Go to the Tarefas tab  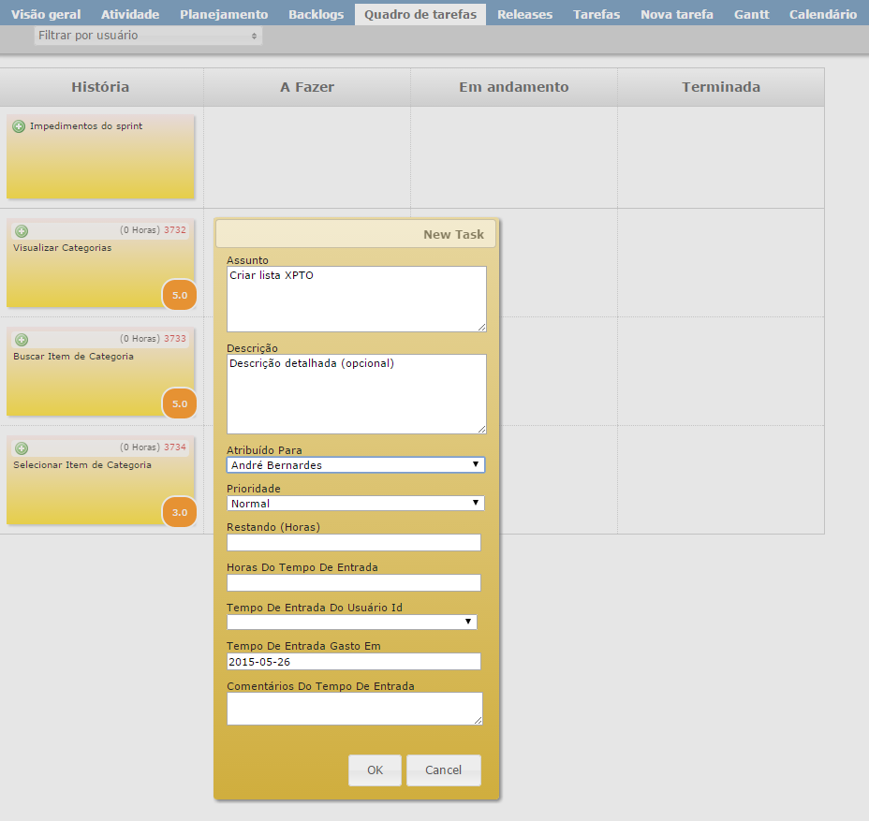tap(597, 14)
